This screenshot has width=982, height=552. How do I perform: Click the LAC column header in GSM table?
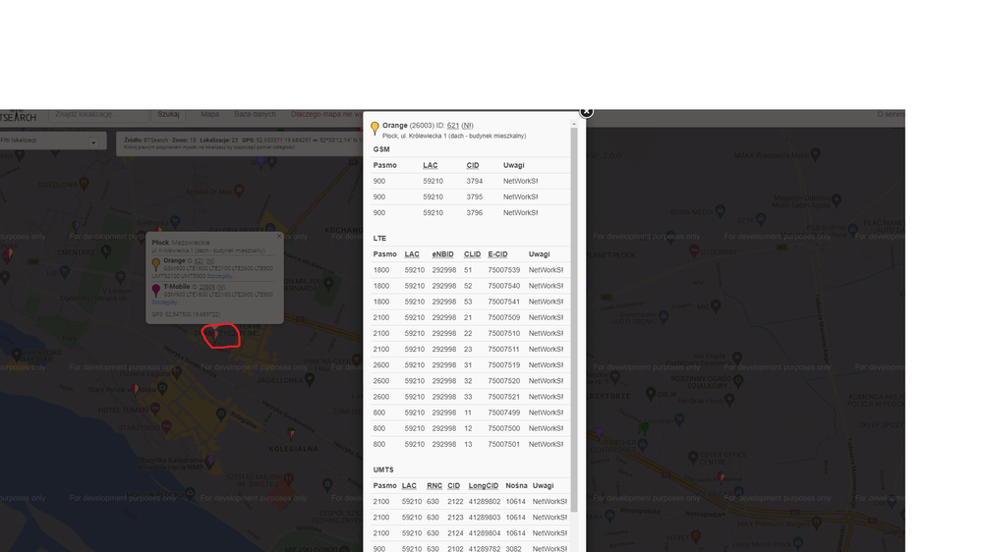pos(431,165)
